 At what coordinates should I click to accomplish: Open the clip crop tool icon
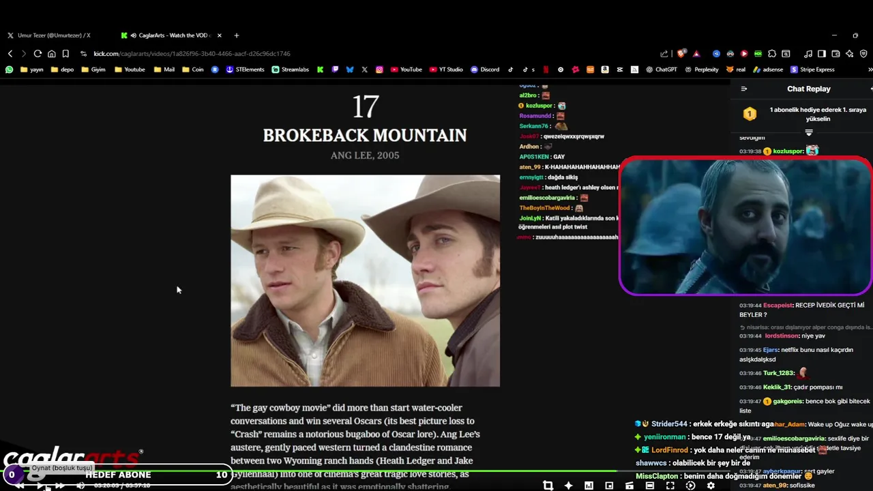click(x=548, y=486)
